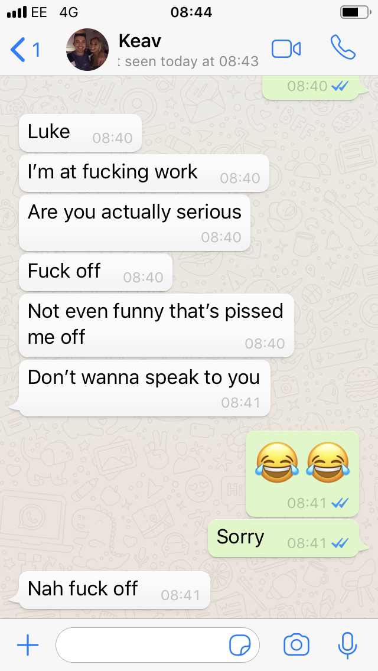The width and height of the screenshot is (378, 671).
Task: Tap the "Are you actually serious" message
Action: tap(135, 223)
